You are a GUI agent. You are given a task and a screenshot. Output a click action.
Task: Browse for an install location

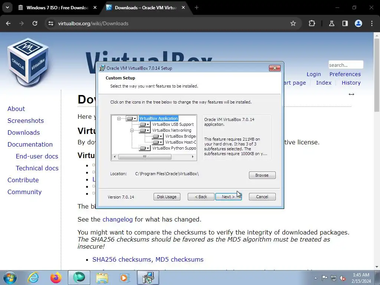[262, 175]
